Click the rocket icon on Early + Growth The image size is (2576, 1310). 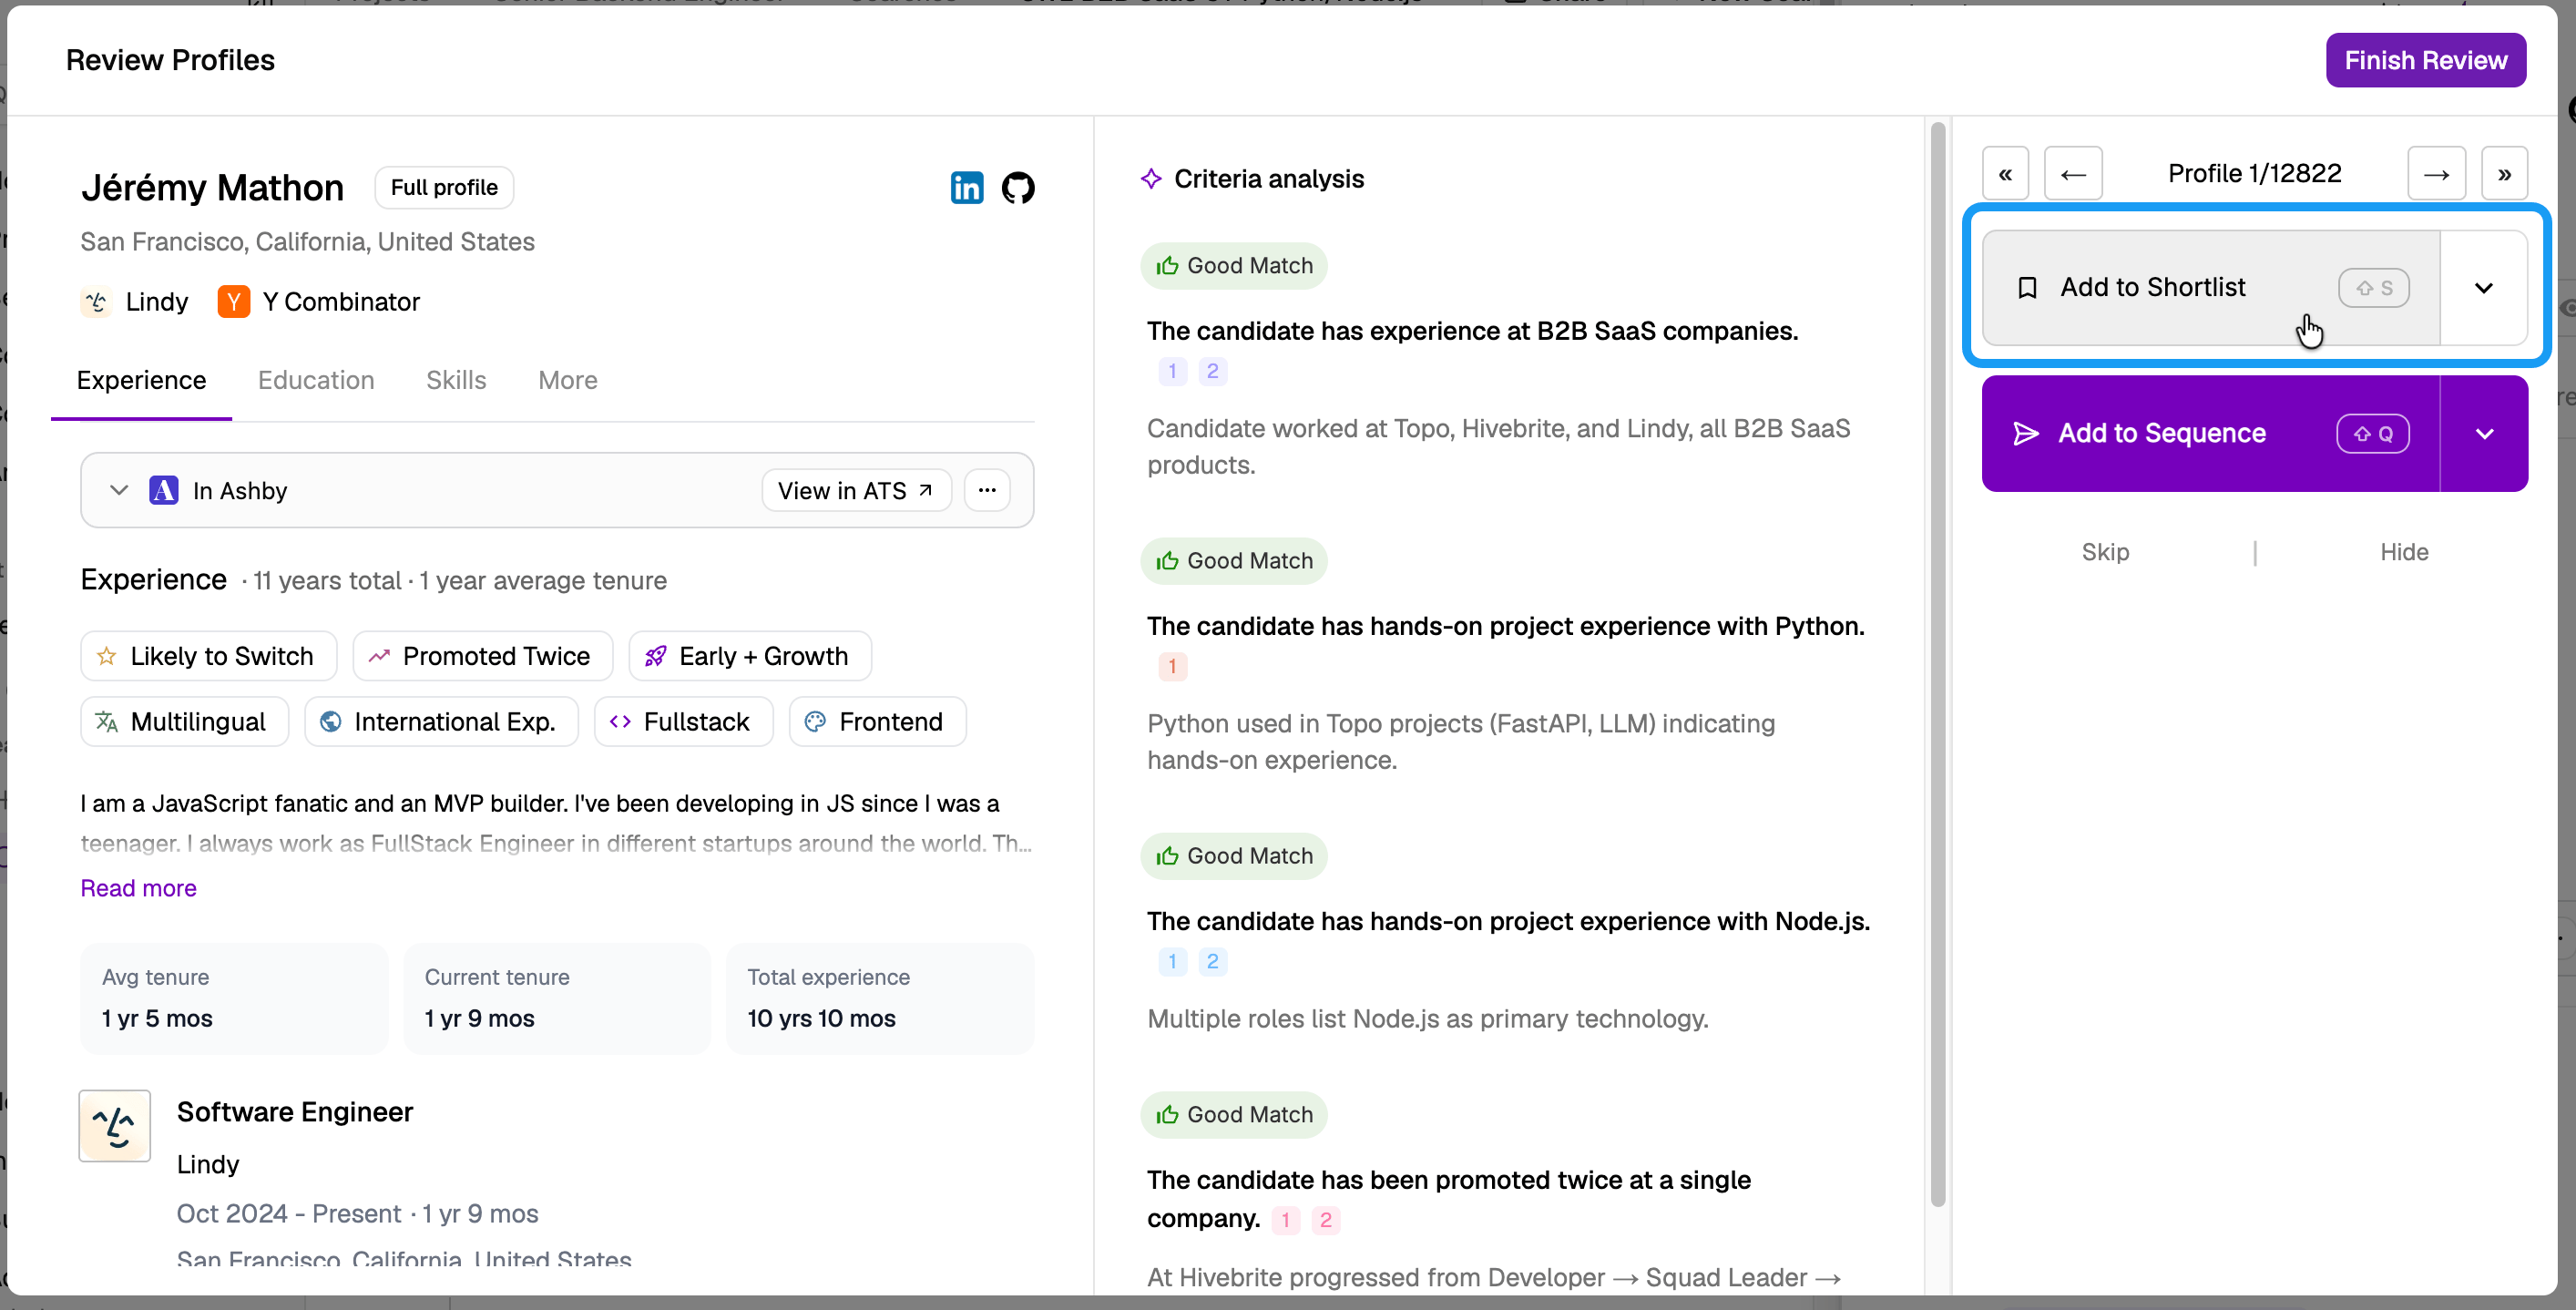point(655,656)
